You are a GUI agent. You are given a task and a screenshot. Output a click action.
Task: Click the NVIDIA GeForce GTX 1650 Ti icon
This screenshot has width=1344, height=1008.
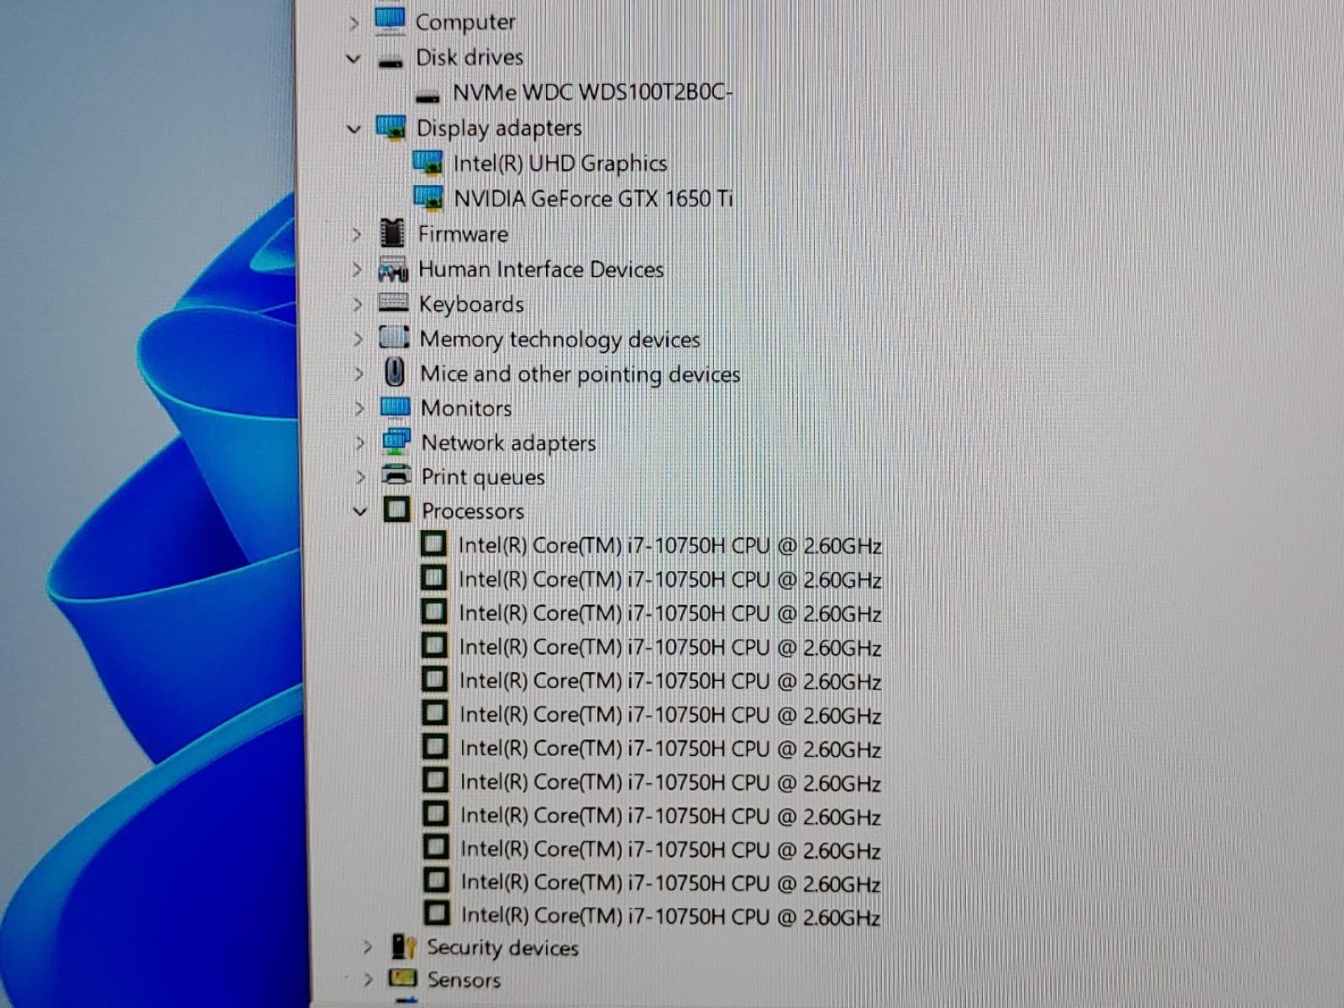click(428, 198)
